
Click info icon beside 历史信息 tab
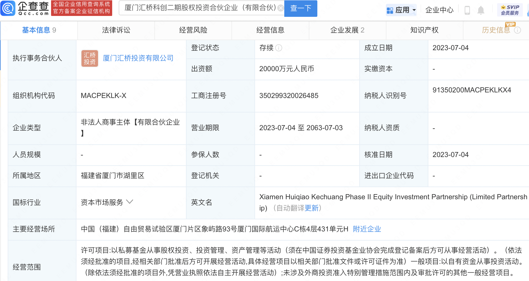[x=517, y=30]
